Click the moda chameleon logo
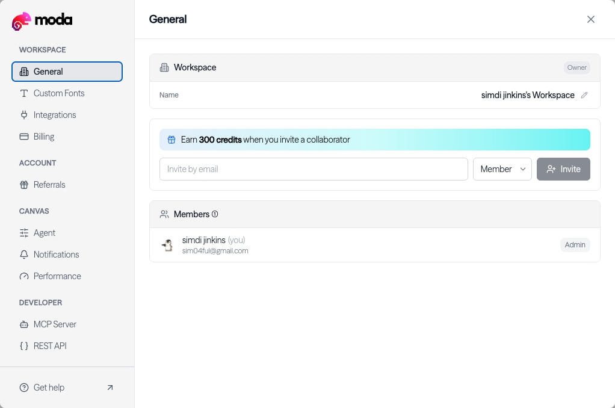The image size is (615, 408). coord(21,21)
